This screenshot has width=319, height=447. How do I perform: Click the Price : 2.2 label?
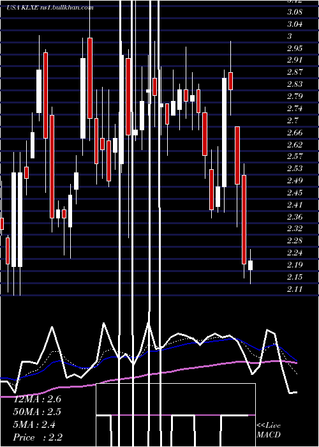click(x=38, y=437)
